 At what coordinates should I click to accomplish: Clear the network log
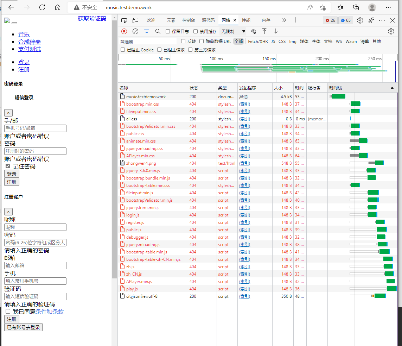click(x=135, y=31)
